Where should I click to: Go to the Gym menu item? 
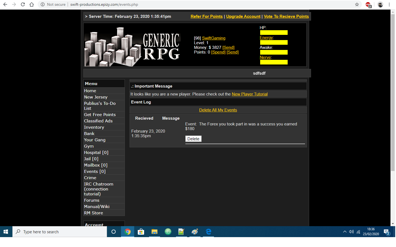pos(89,146)
